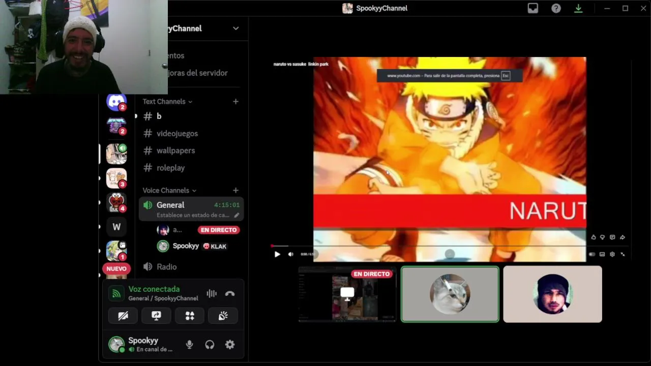Toggle YouTube autoplay switch
This screenshot has height=366, width=651.
(592, 254)
